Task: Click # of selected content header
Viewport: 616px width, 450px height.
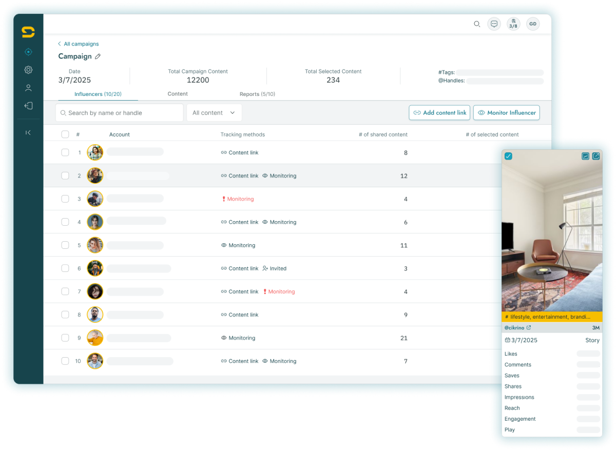Action: [x=492, y=134]
